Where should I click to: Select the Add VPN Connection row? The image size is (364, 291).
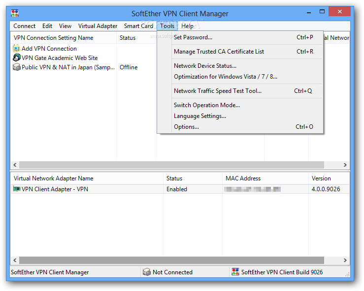[49, 49]
